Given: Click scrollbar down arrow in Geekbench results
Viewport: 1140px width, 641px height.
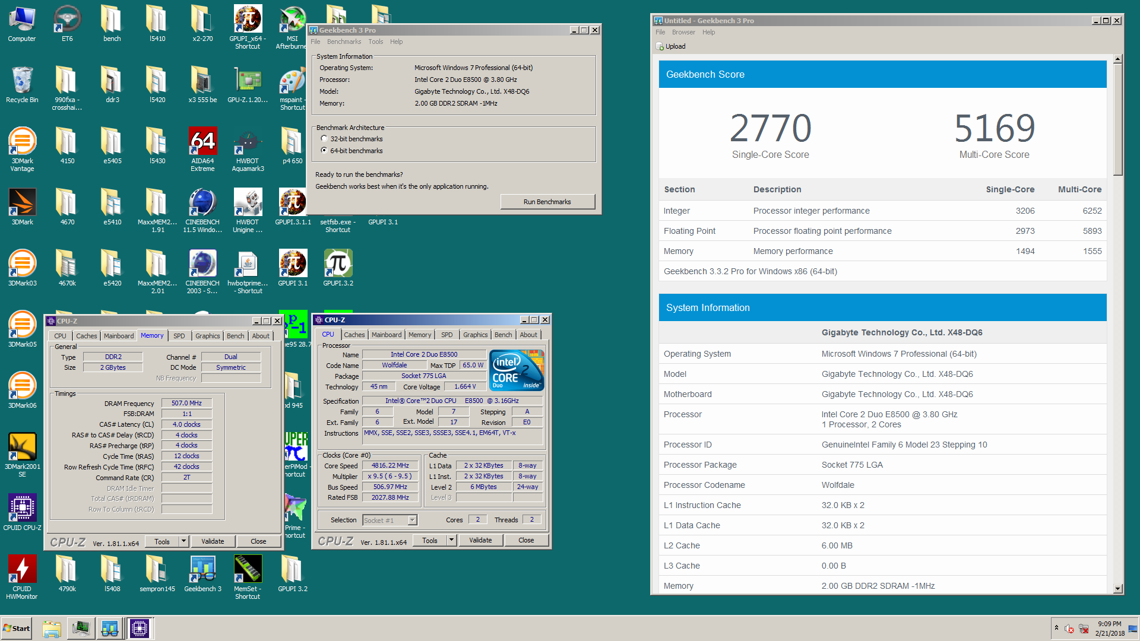Looking at the screenshot, I should coord(1118,589).
